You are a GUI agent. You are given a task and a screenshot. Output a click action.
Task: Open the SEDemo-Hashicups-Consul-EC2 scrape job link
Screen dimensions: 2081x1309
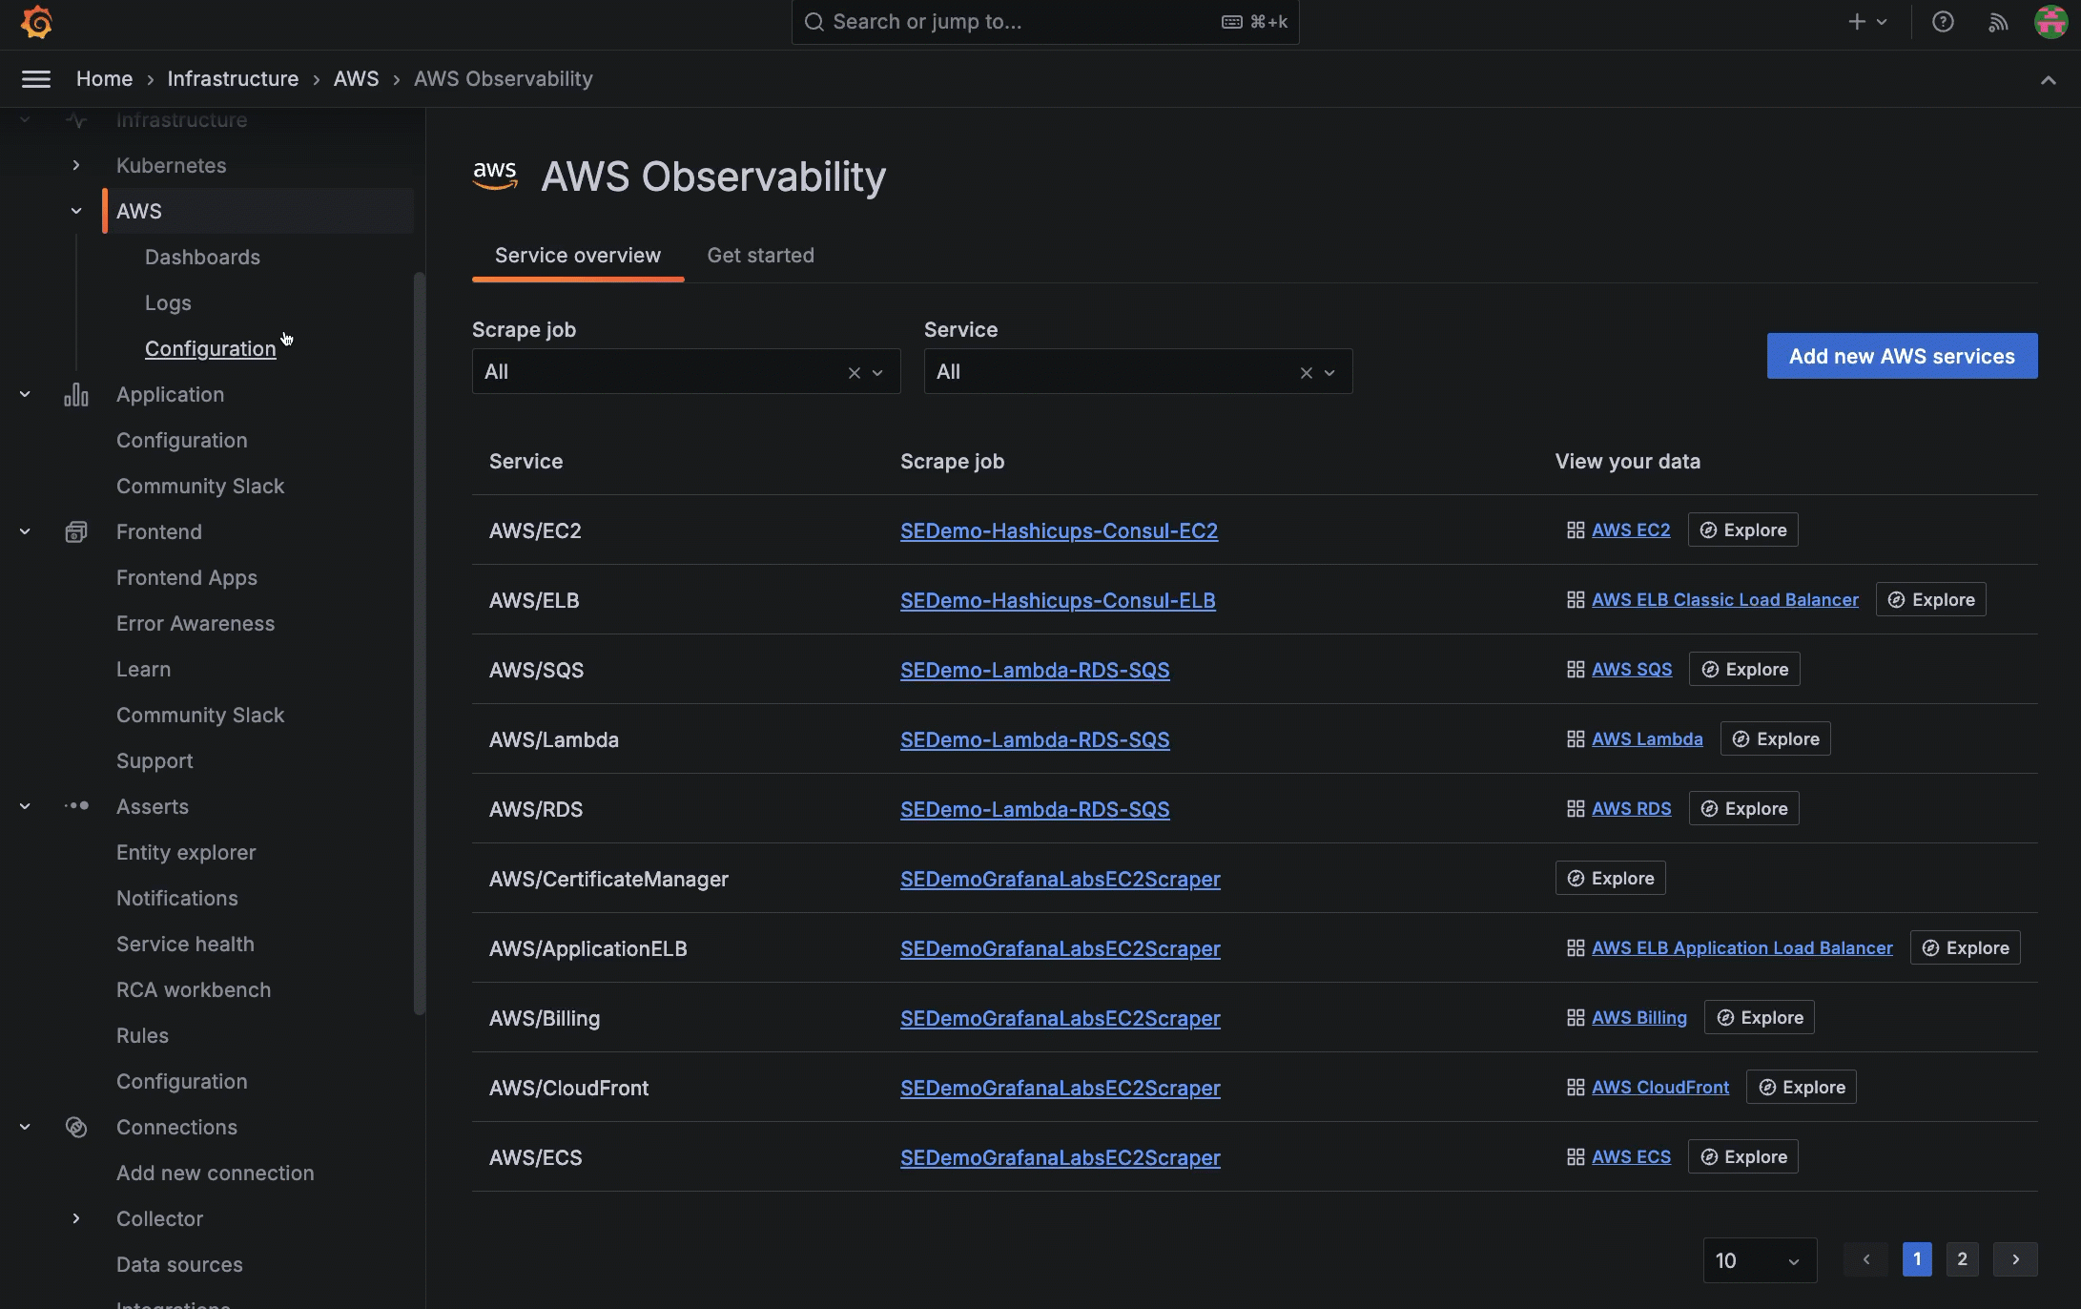(1059, 530)
